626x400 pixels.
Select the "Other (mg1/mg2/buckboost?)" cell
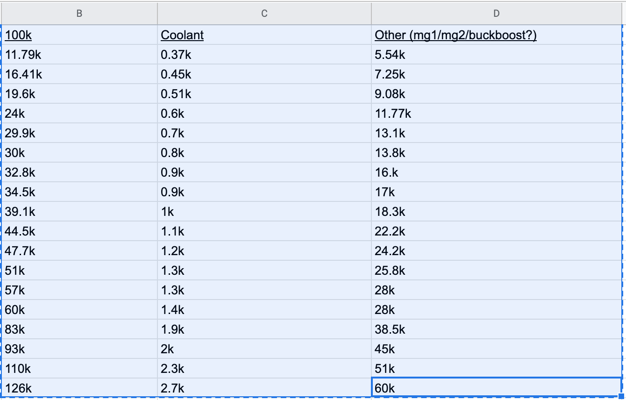point(496,35)
